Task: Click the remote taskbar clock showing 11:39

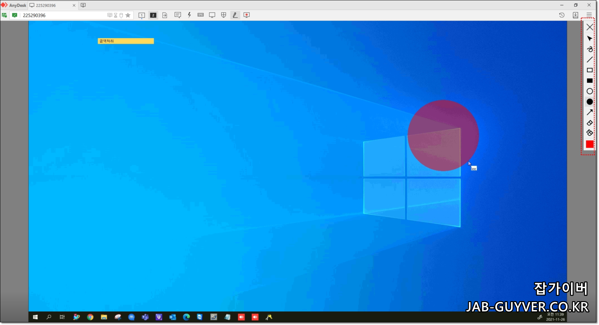Action: click(555, 317)
